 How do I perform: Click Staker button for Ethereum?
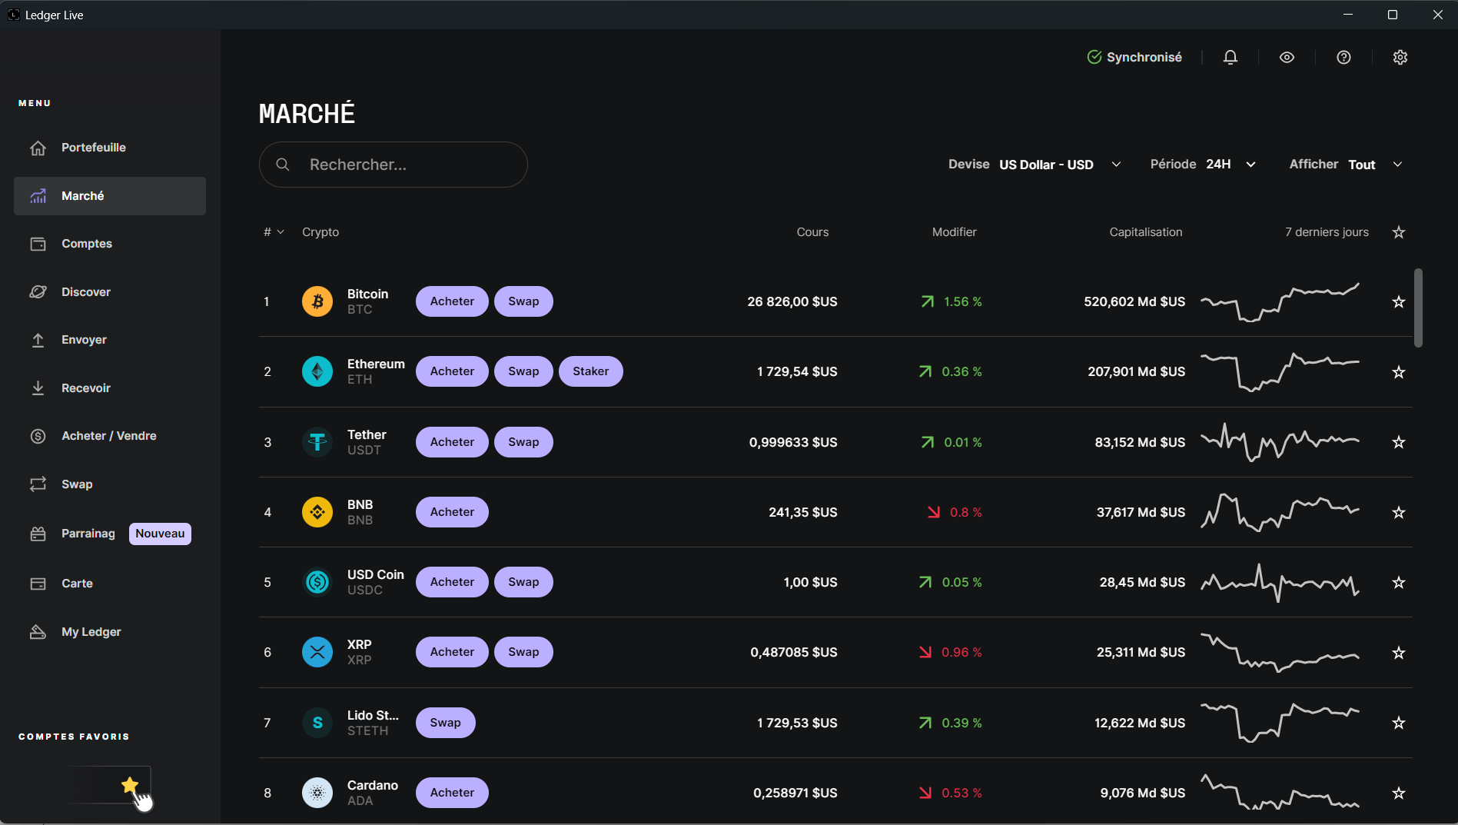[590, 371]
